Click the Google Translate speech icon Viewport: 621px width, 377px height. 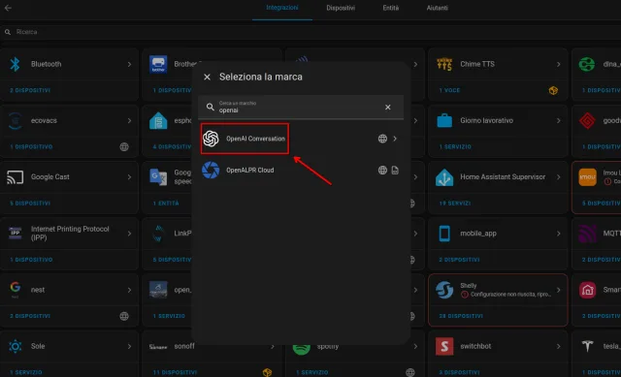click(x=158, y=177)
